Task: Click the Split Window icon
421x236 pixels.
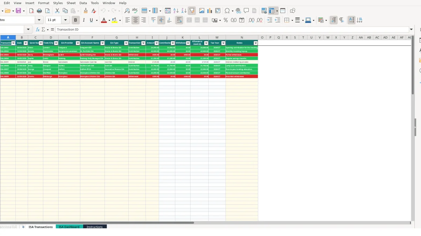Action: pyautogui.click(x=283, y=11)
